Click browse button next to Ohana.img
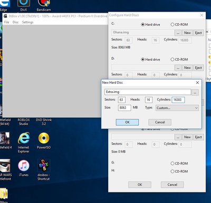The image size is (211, 203). coord(178,33)
